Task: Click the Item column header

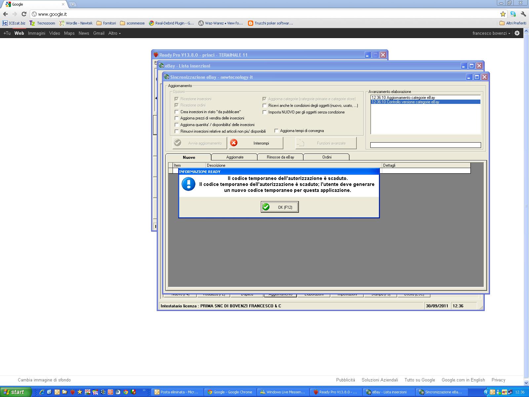Action: [189, 165]
